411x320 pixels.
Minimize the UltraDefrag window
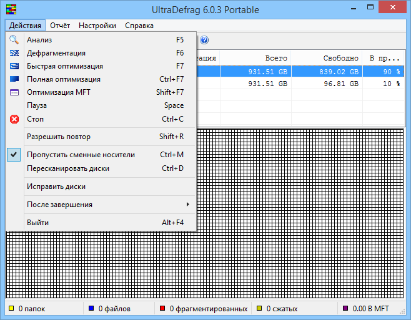click(354, 7)
